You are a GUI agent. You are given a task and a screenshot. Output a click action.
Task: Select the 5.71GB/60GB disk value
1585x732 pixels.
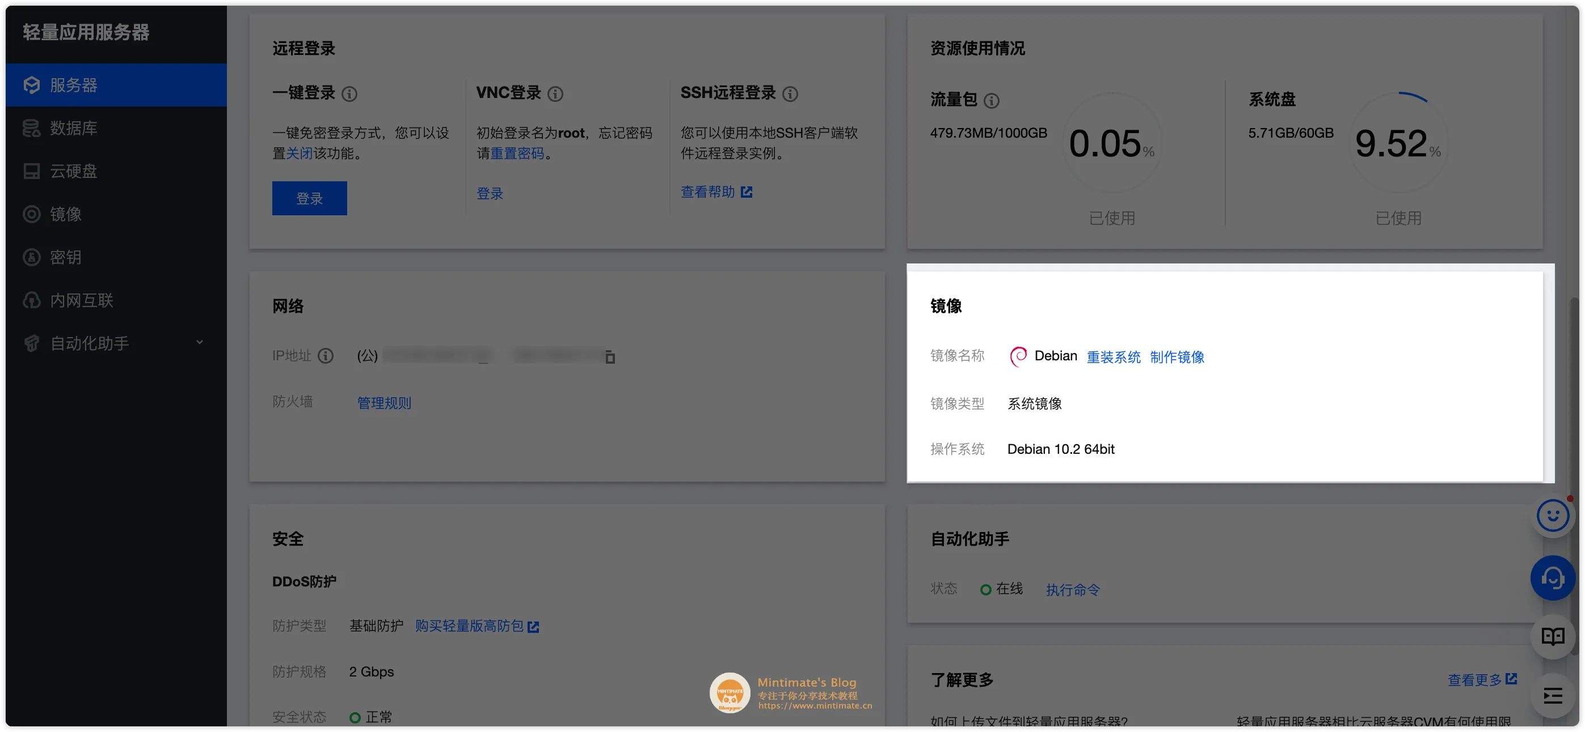[1290, 133]
